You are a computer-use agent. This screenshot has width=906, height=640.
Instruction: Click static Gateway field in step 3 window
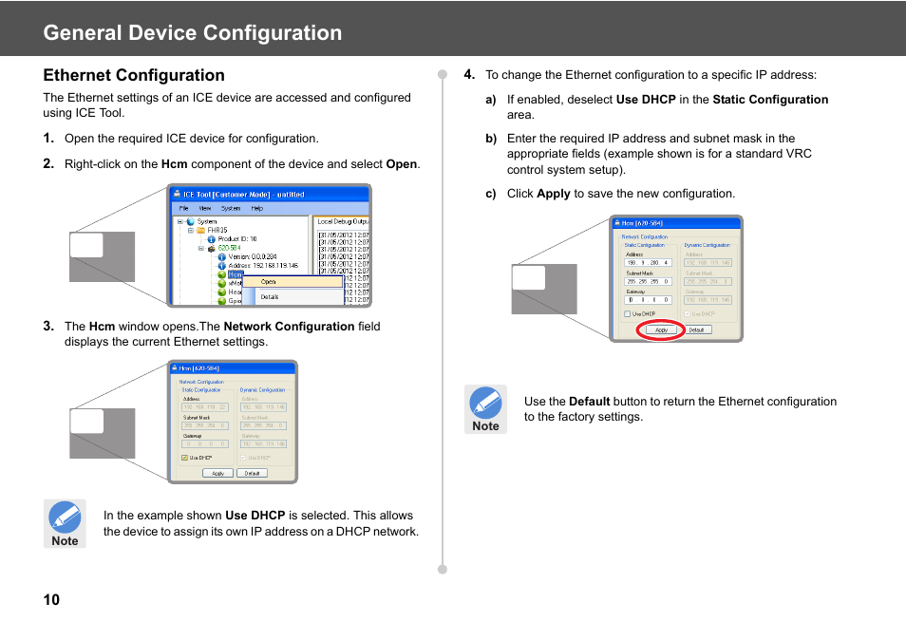[x=205, y=443]
